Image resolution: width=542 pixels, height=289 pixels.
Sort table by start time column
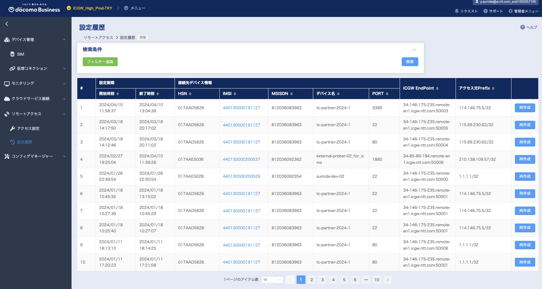(118, 94)
